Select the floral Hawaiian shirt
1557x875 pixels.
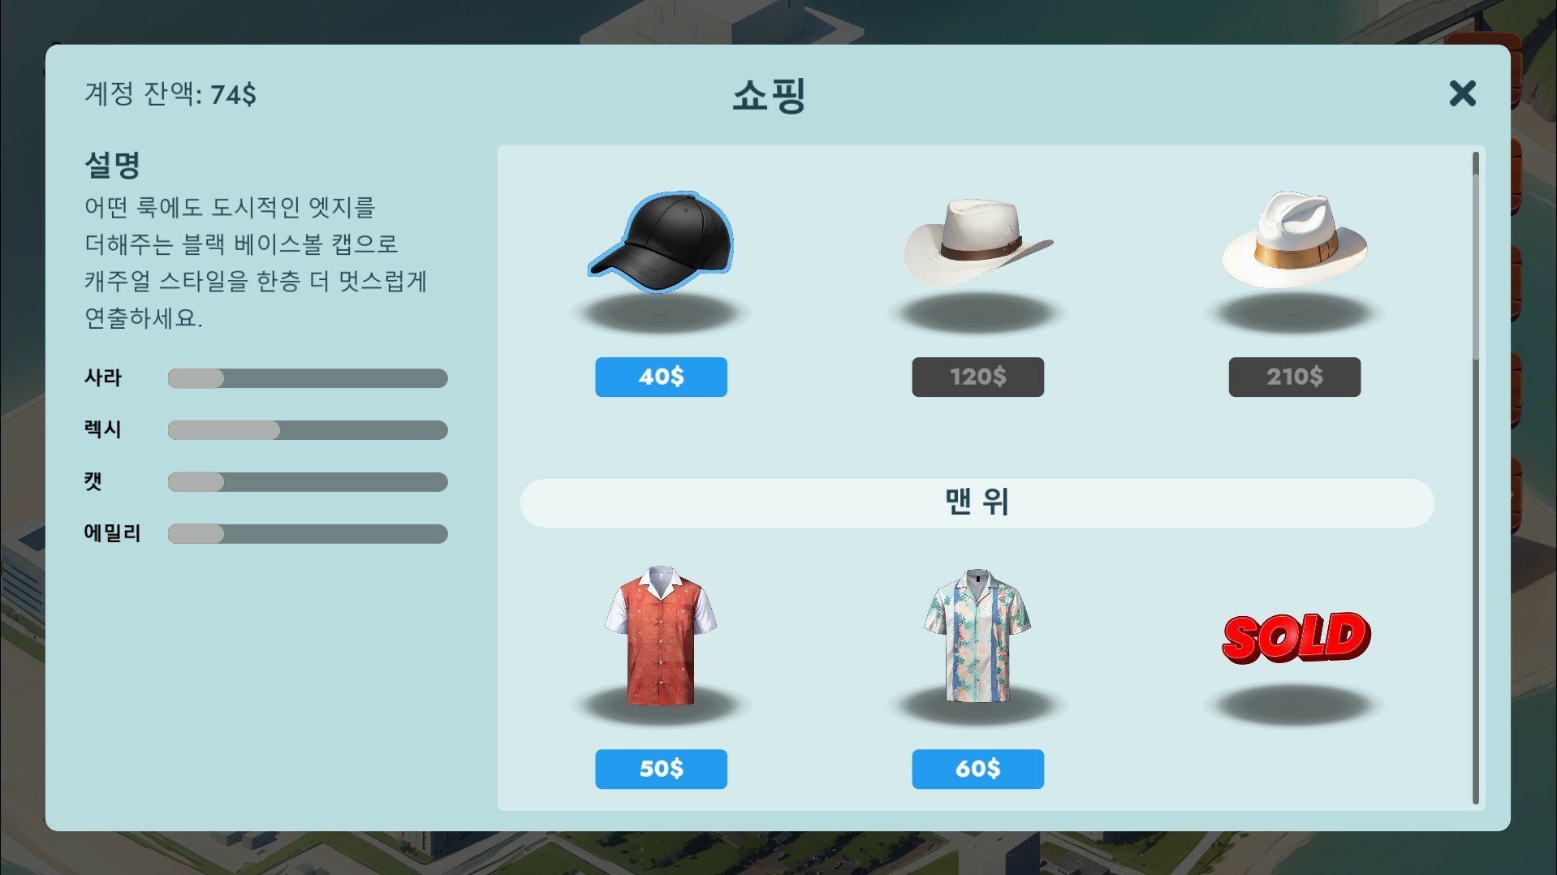(977, 636)
